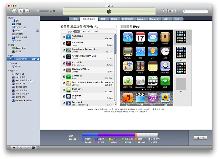Switch to the Music tab
This screenshot has width=219, height=159.
pos(103,19)
